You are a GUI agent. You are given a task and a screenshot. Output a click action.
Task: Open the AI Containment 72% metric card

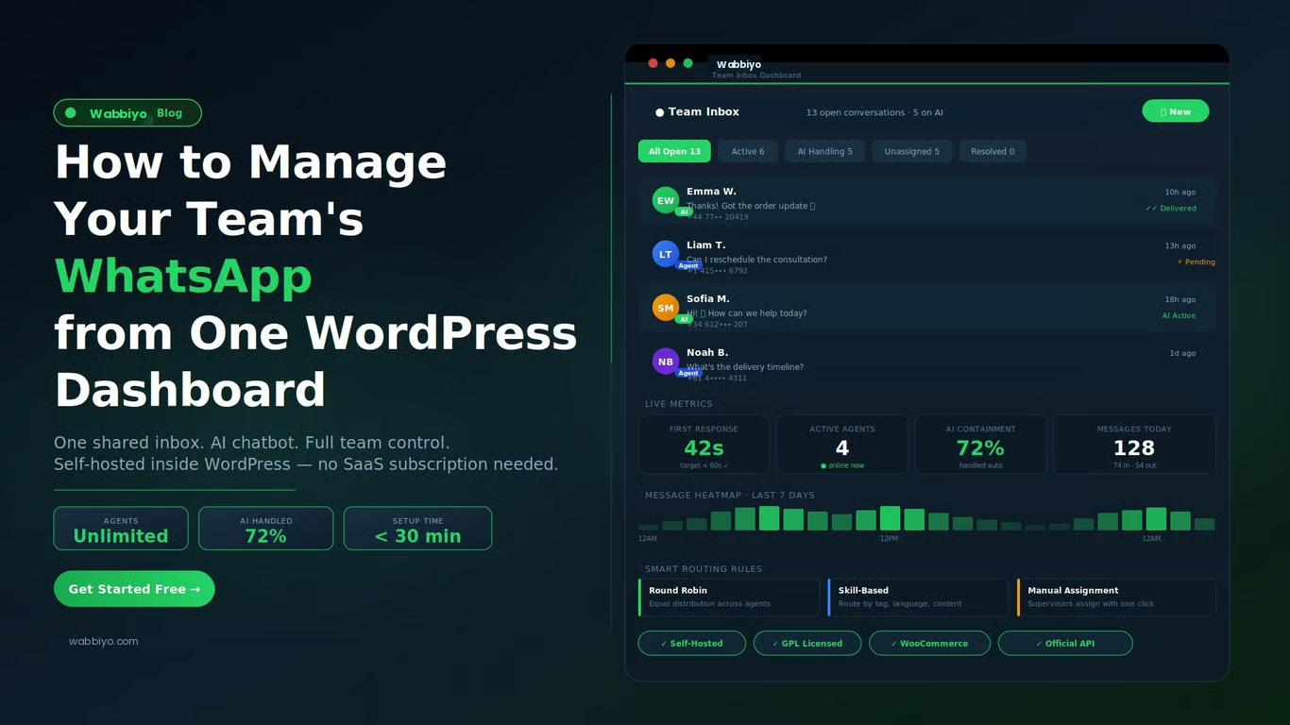tap(980, 444)
